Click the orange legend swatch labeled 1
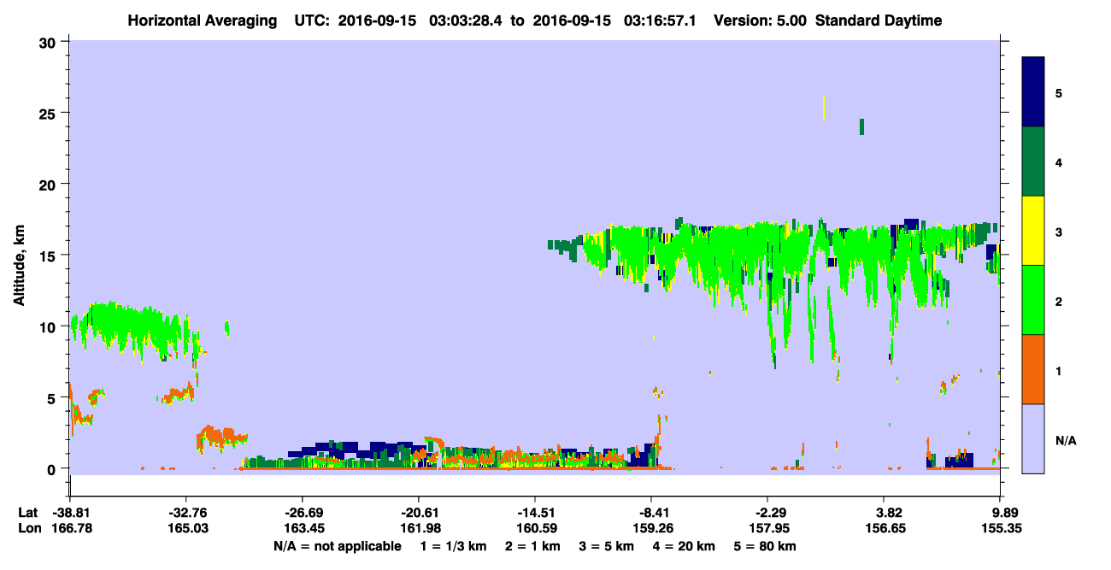 (1033, 369)
